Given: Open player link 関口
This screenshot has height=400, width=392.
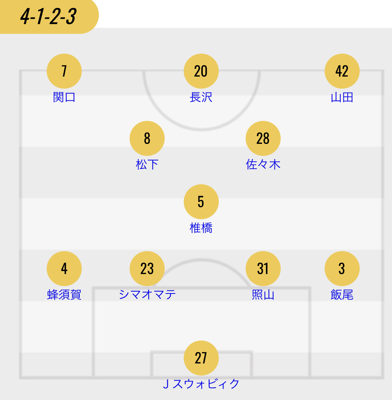Looking at the screenshot, I should pyautogui.click(x=64, y=97).
